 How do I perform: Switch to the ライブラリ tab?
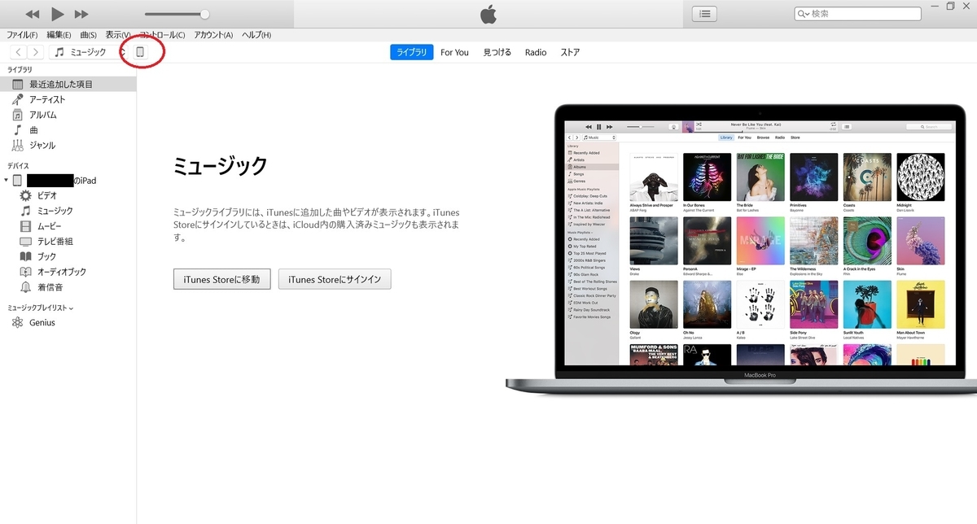pyautogui.click(x=411, y=52)
